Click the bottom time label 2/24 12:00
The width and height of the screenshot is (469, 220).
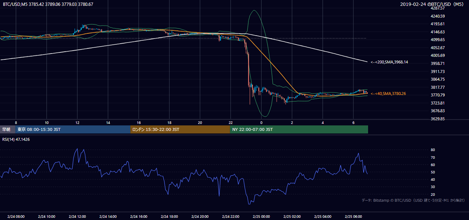click(77, 217)
